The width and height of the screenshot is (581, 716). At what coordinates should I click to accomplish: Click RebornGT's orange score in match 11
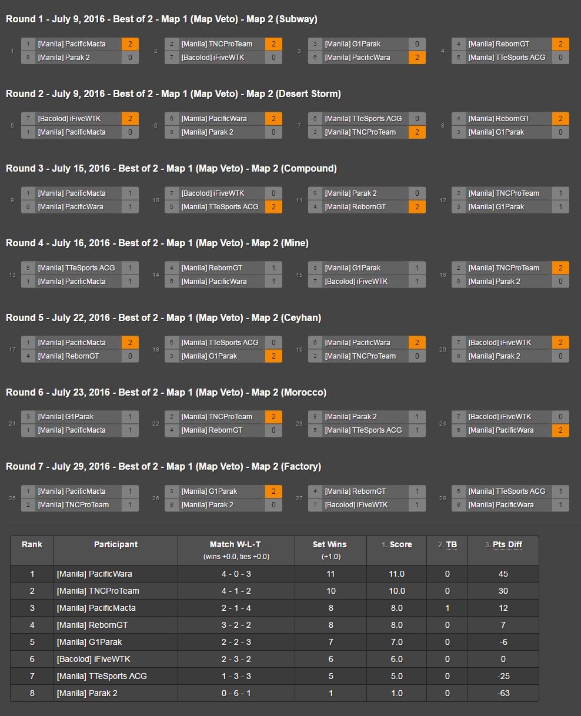[417, 207]
